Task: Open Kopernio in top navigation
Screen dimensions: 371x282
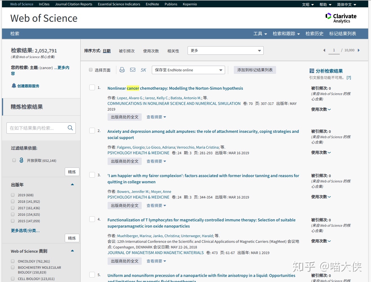Action: 190,4
